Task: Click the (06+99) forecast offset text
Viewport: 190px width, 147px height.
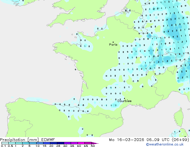Action: (180, 140)
